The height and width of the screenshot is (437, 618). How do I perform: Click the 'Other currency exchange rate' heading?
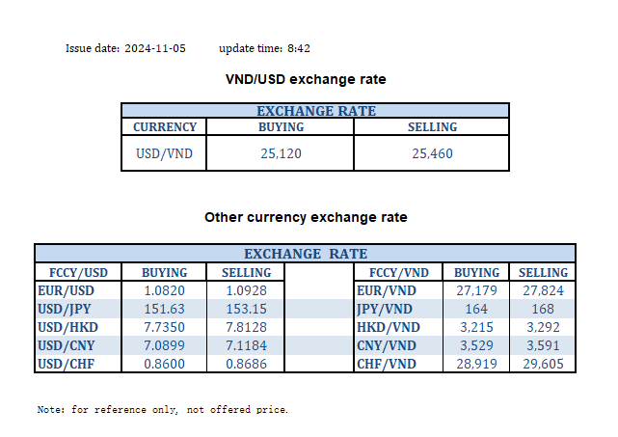[306, 217]
